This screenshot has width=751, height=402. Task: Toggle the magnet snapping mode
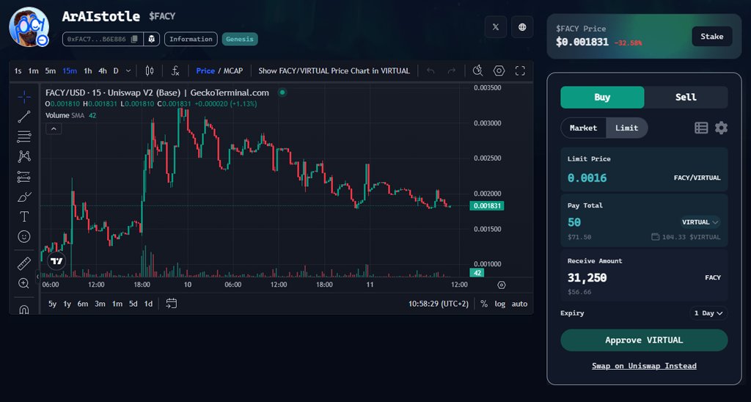point(24,309)
